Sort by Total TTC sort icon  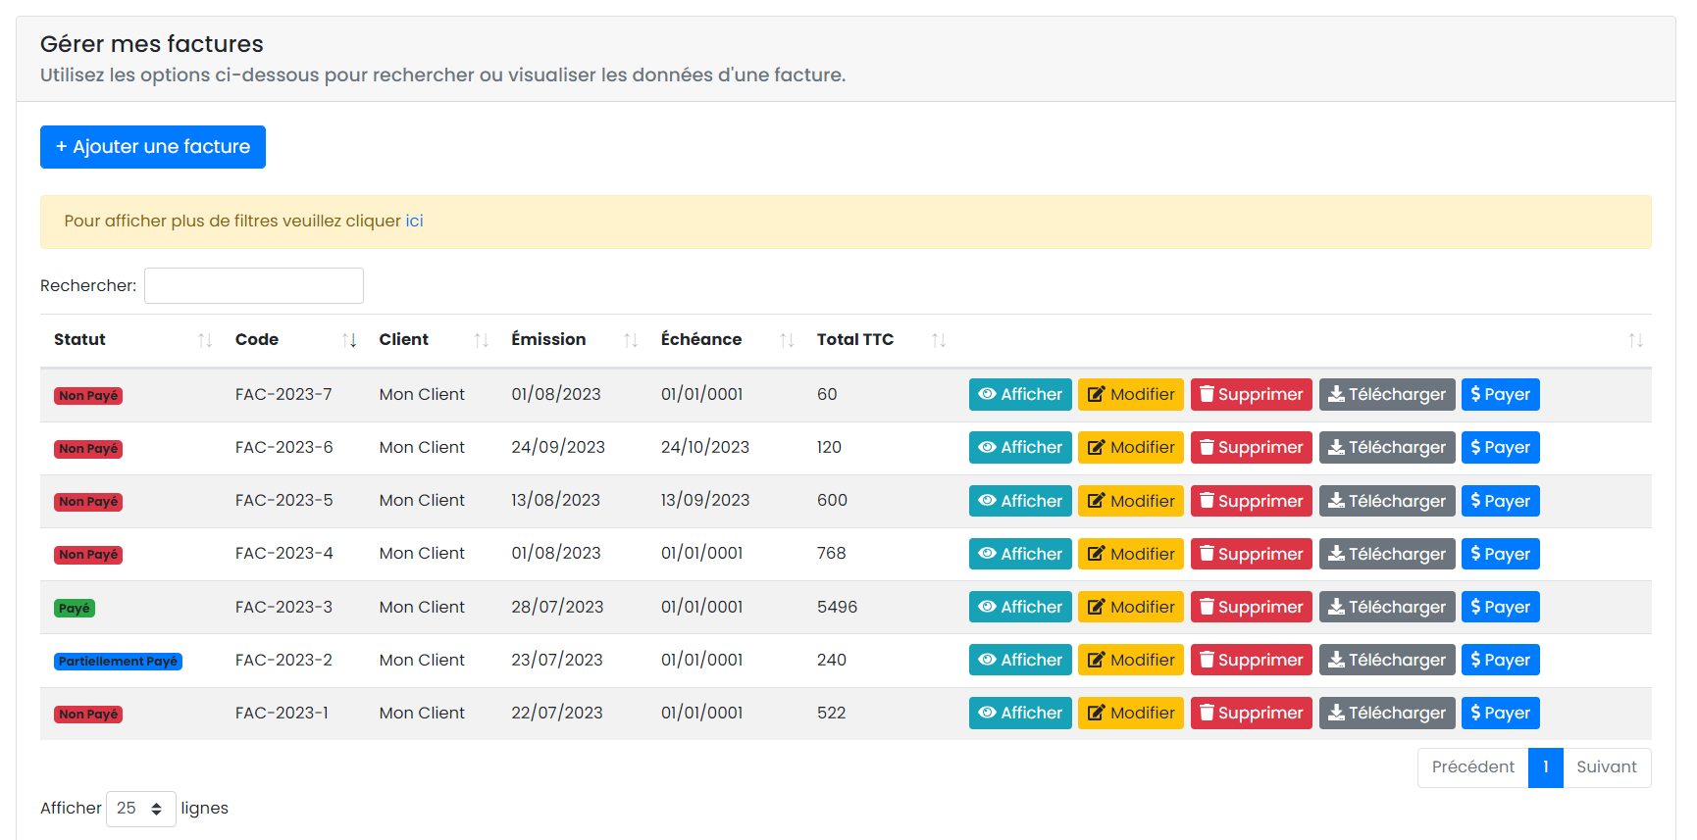tap(939, 340)
